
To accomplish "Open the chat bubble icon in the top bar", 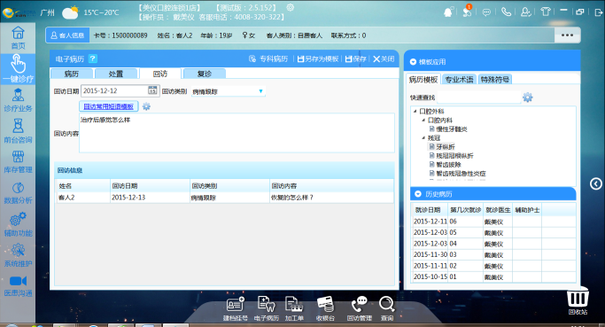I will (486, 12).
